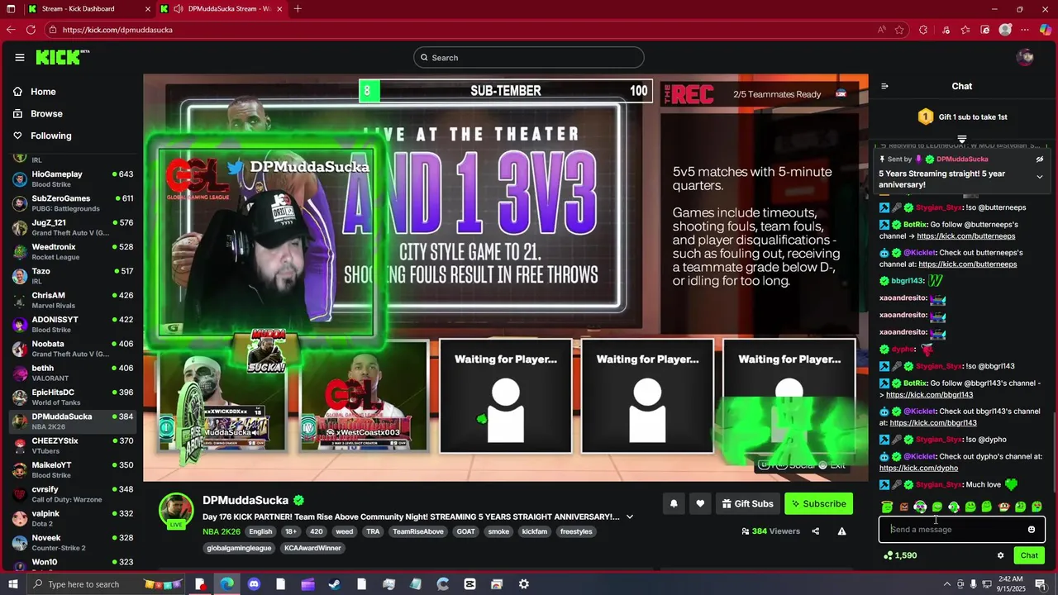The image size is (1058, 595).
Task: Open the kick.com/dypho link in chat
Action: pos(918,468)
